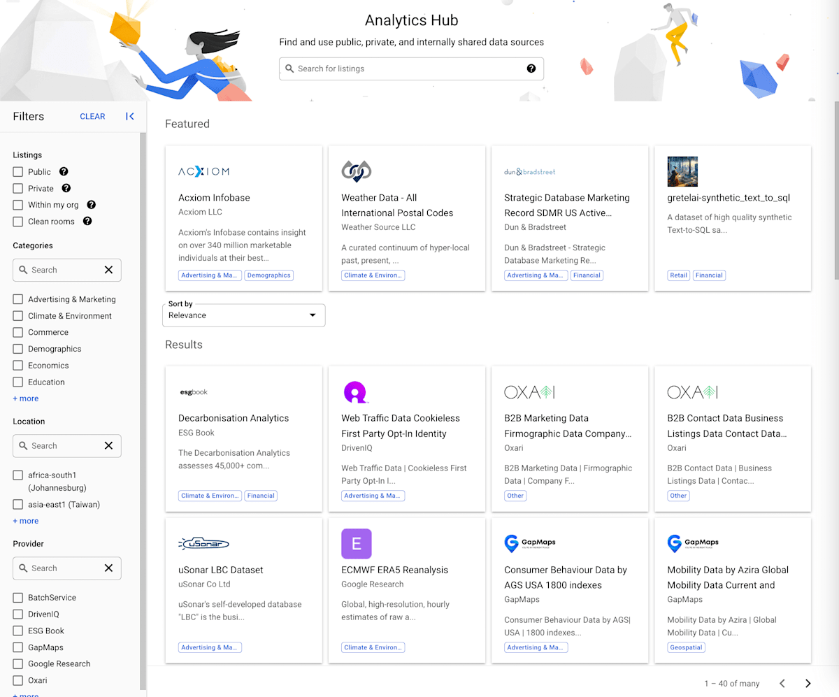Enable the Private listings checkbox
839x697 pixels.
tap(18, 188)
